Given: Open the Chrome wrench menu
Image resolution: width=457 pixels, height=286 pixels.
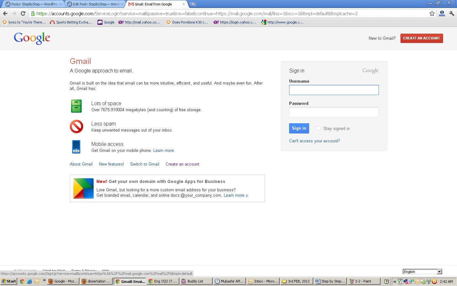Looking at the screenshot, I should click(452, 13).
